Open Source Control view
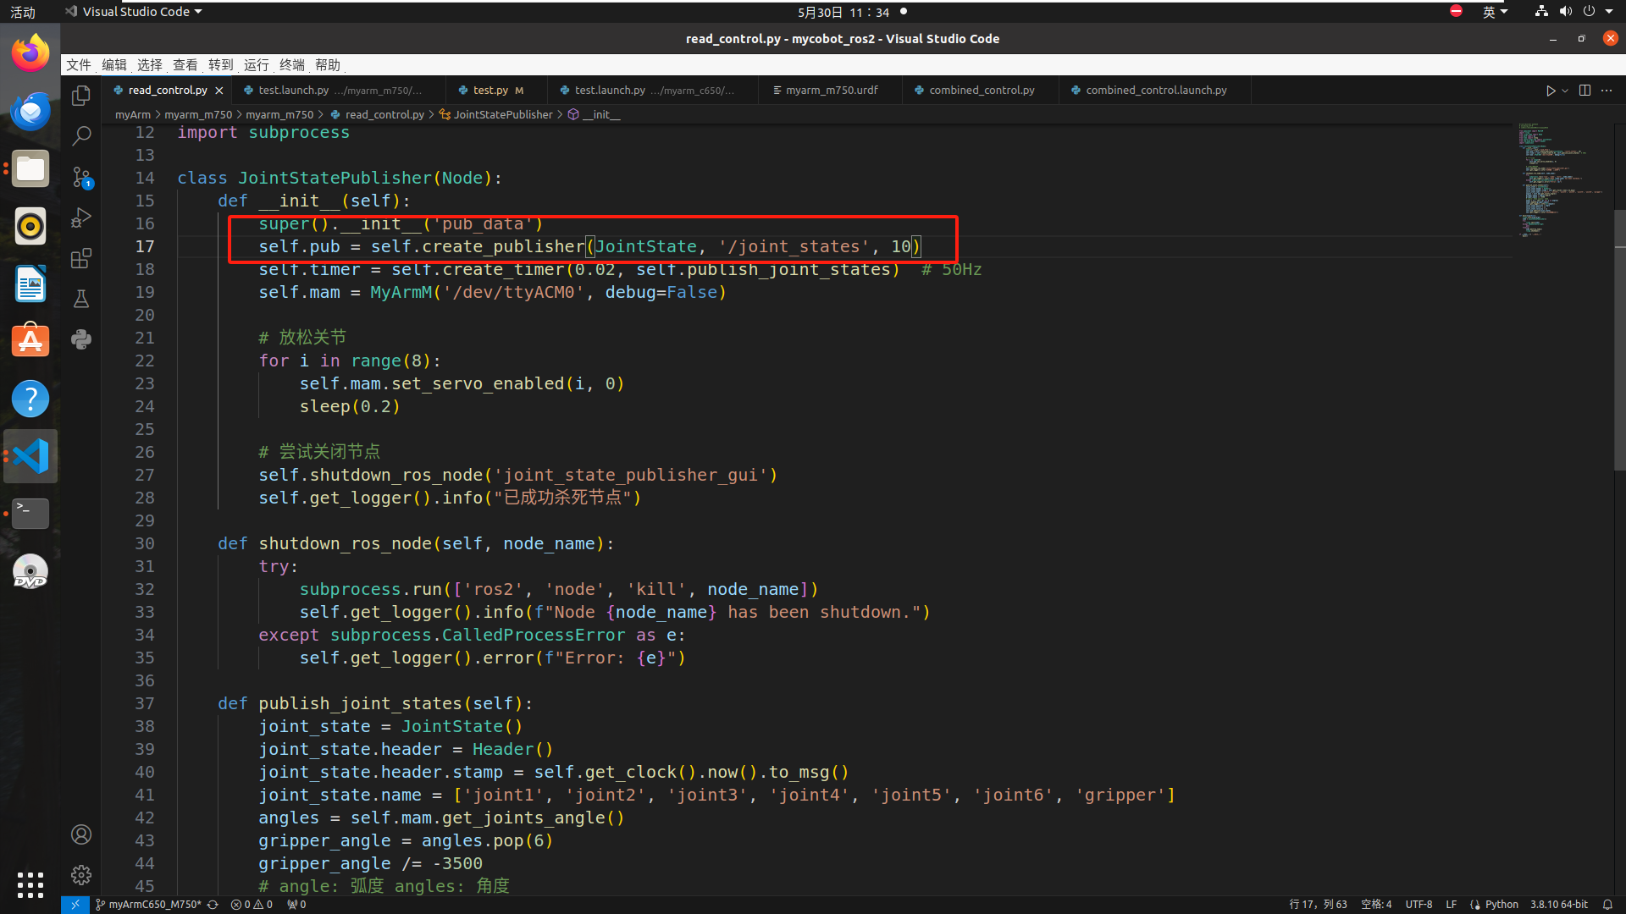The image size is (1626, 914). 81,177
